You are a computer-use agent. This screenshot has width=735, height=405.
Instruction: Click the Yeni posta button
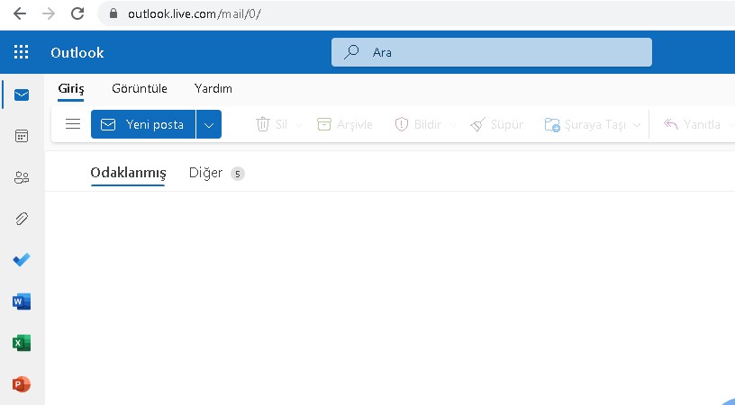[x=143, y=125]
